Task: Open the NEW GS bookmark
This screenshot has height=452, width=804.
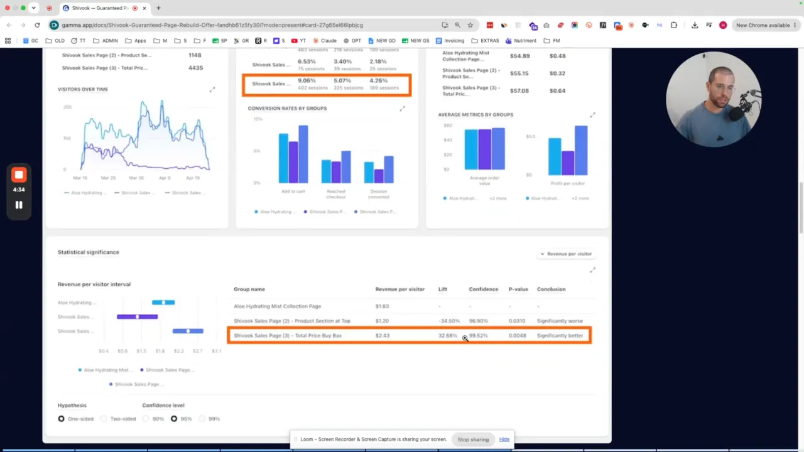Action: (416, 41)
